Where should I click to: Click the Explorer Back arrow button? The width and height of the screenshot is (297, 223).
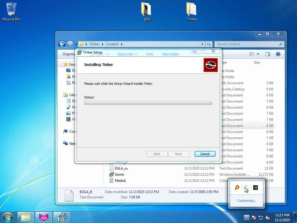point(62,44)
